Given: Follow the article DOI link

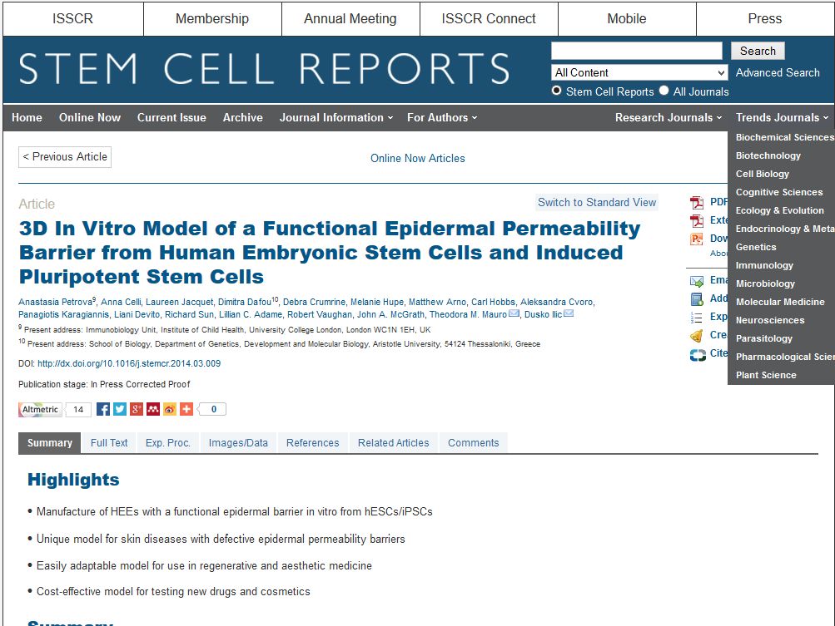Looking at the screenshot, I should click(x=129, y=363).
